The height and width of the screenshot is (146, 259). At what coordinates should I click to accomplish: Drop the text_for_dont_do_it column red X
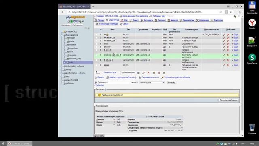pyautogui.click(x=228, y=55)
